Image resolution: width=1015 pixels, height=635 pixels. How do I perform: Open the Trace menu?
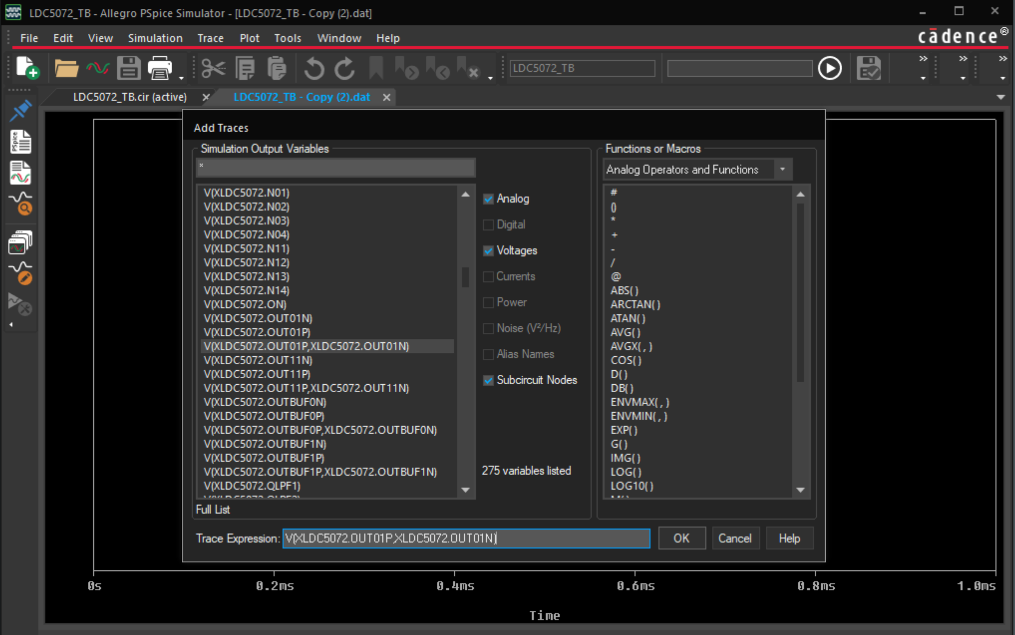tap(210, 38)
